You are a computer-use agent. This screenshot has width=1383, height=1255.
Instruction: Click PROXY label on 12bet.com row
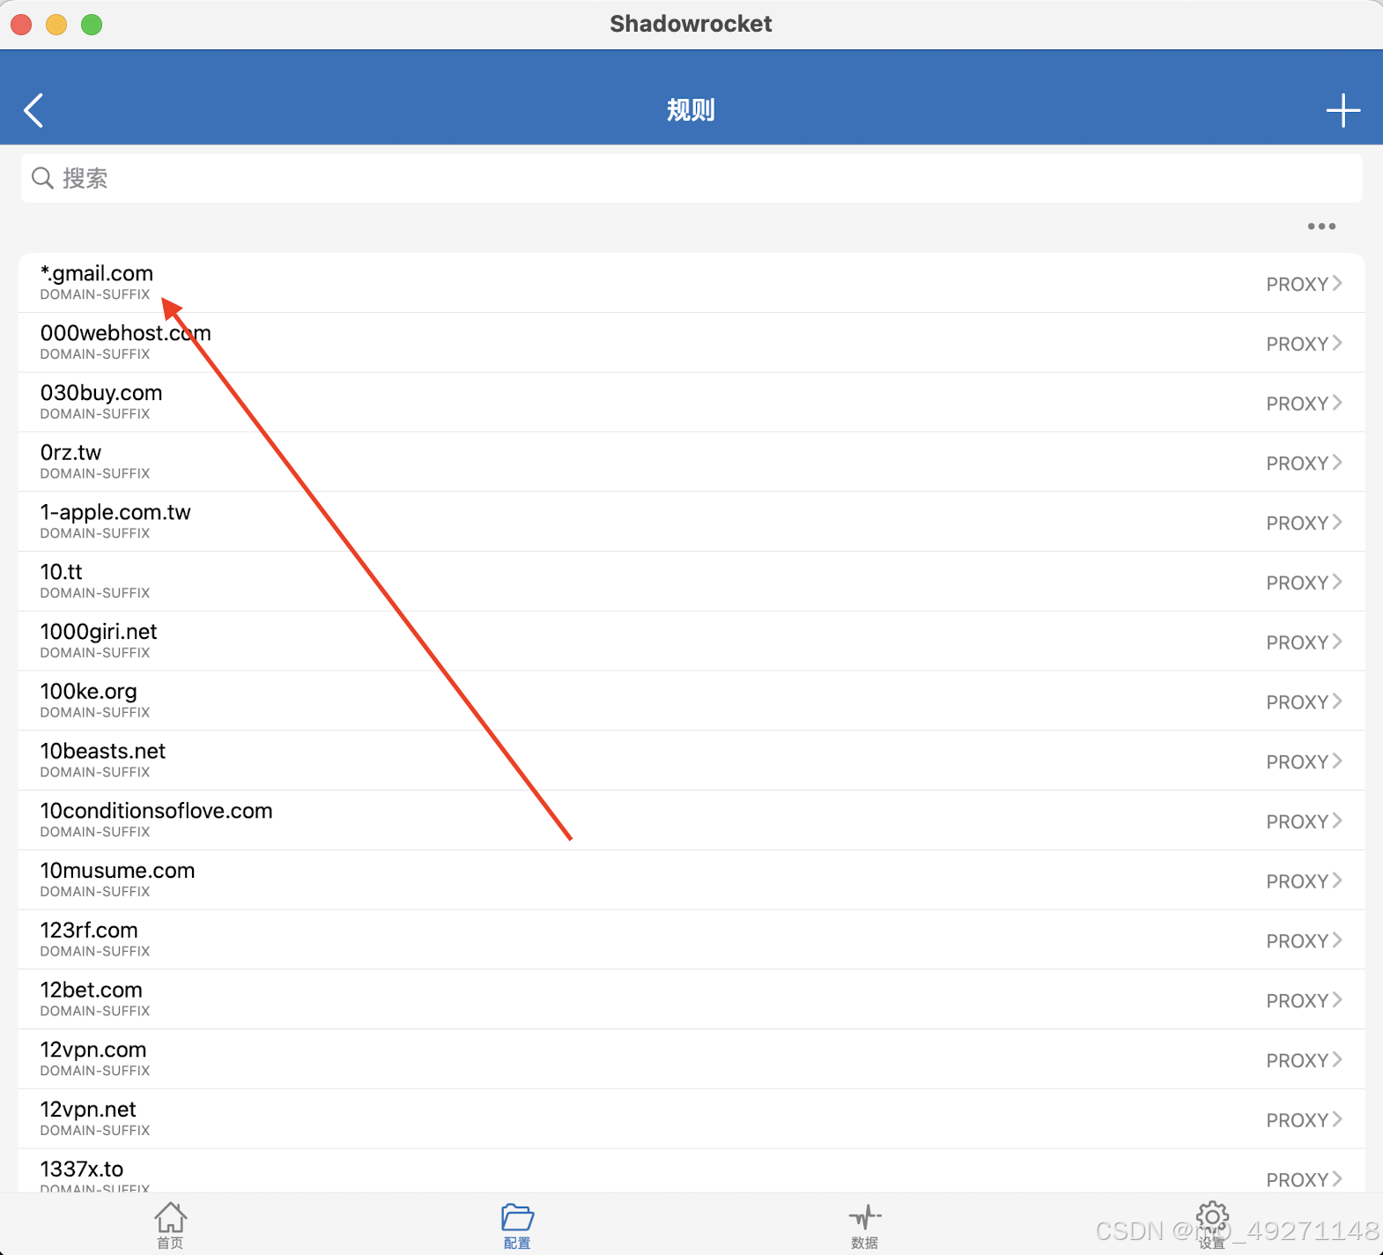[1297, 1001]
